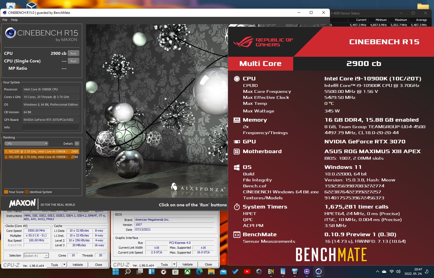Open the Ranking CPU dropdown
The height and width of the screenshot is (278, 434).
[x=26, y=144]
